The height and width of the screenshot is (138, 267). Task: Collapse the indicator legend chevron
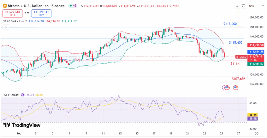coord(6,27)
